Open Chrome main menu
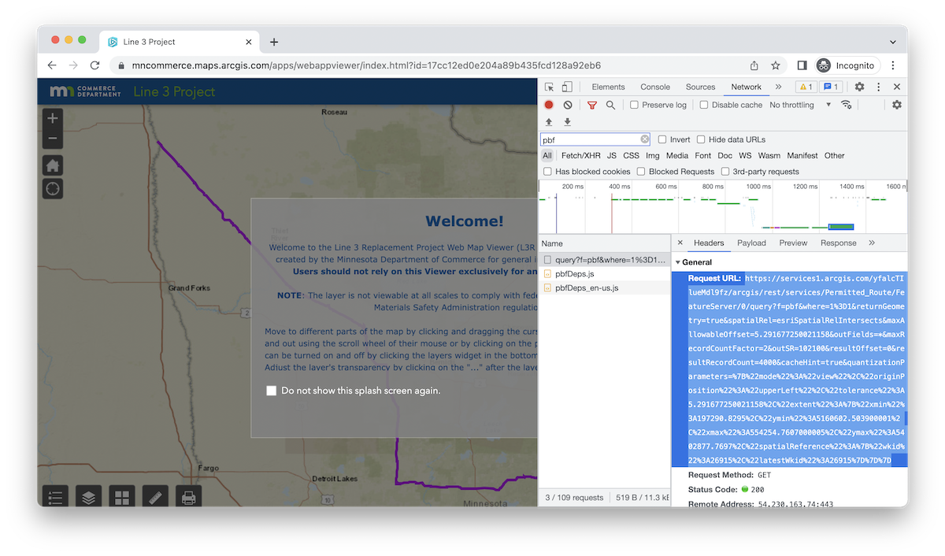This screenshot has width=945, height=556. [893, 65]
